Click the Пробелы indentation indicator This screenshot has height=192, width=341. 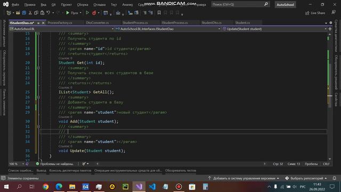311,164
